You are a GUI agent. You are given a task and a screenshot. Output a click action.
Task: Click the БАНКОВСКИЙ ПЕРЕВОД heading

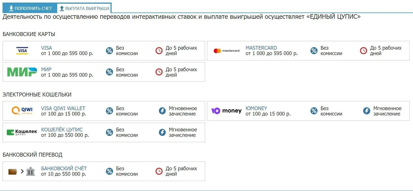(x=33, y=155)
